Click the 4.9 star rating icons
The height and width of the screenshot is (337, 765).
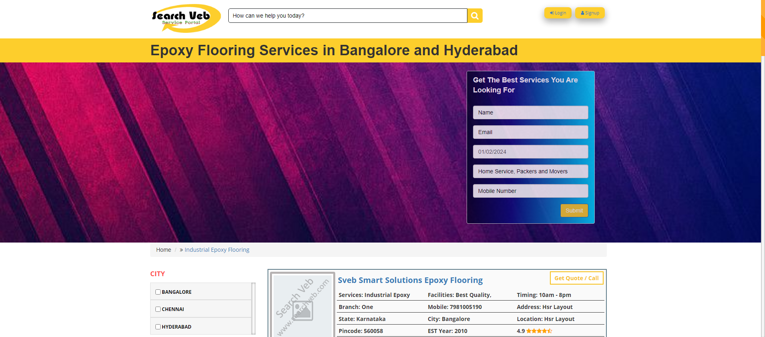click(539, 331)
